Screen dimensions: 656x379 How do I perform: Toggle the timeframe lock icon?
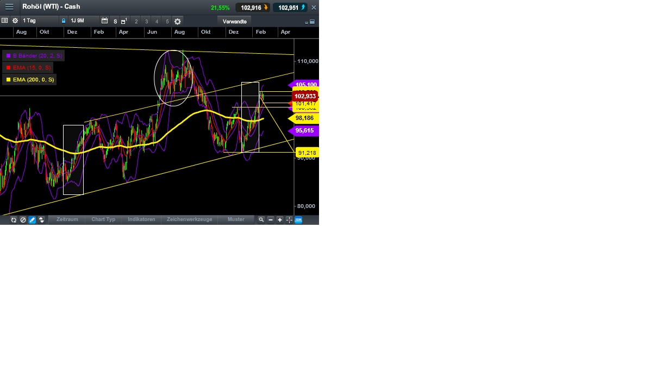click(x=64, y=21)
